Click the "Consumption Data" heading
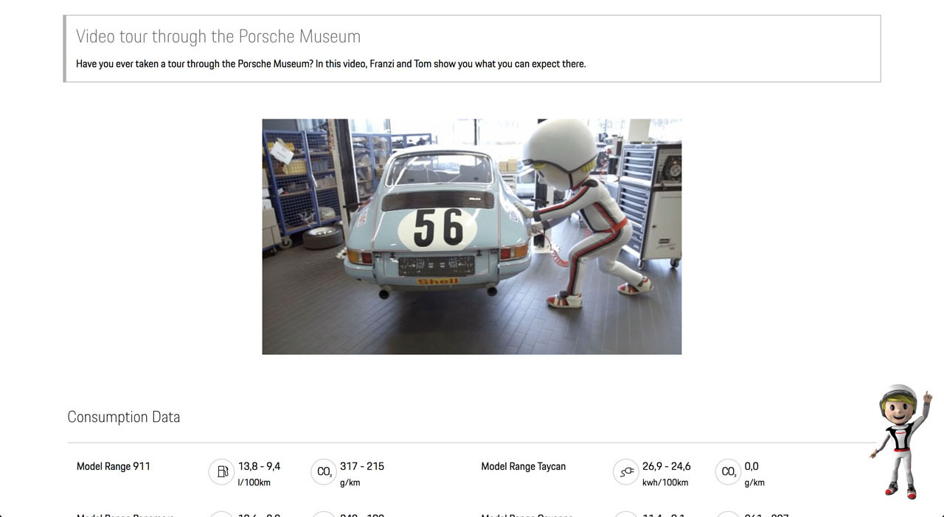This screenshot has height=517, width=944. click(124, 417)
